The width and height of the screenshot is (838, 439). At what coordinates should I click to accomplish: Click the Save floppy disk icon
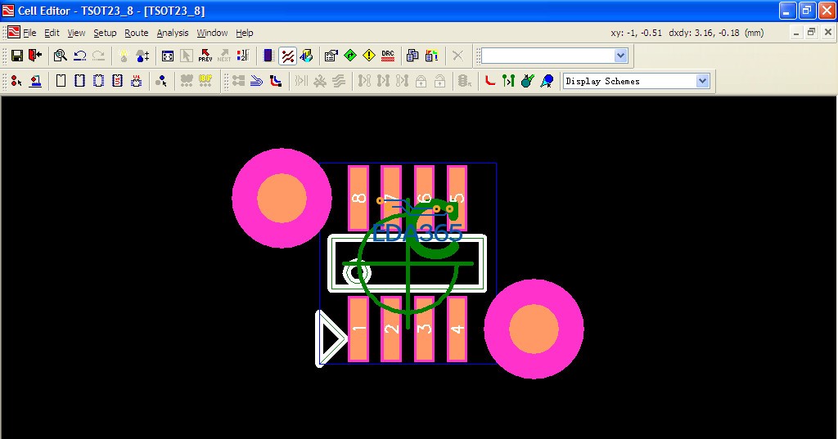coord(16,56)
